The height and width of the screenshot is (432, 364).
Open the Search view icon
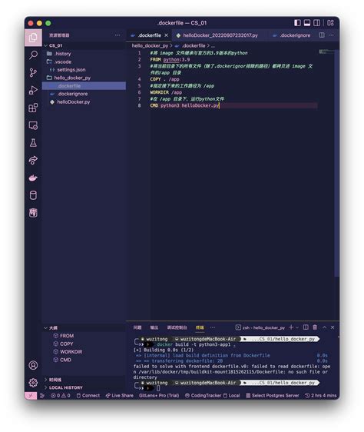(x=33, y=55)
